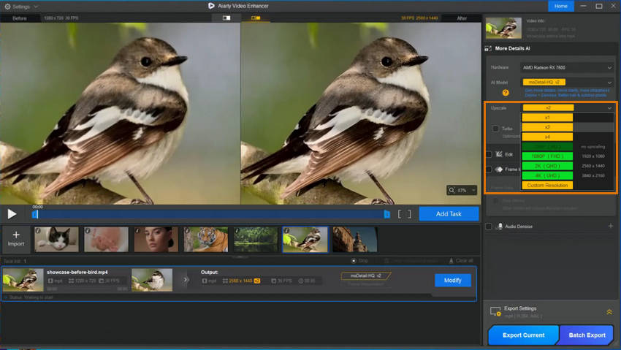
Task: Click the orange help question mark icon
Action: tap(506, 93)
